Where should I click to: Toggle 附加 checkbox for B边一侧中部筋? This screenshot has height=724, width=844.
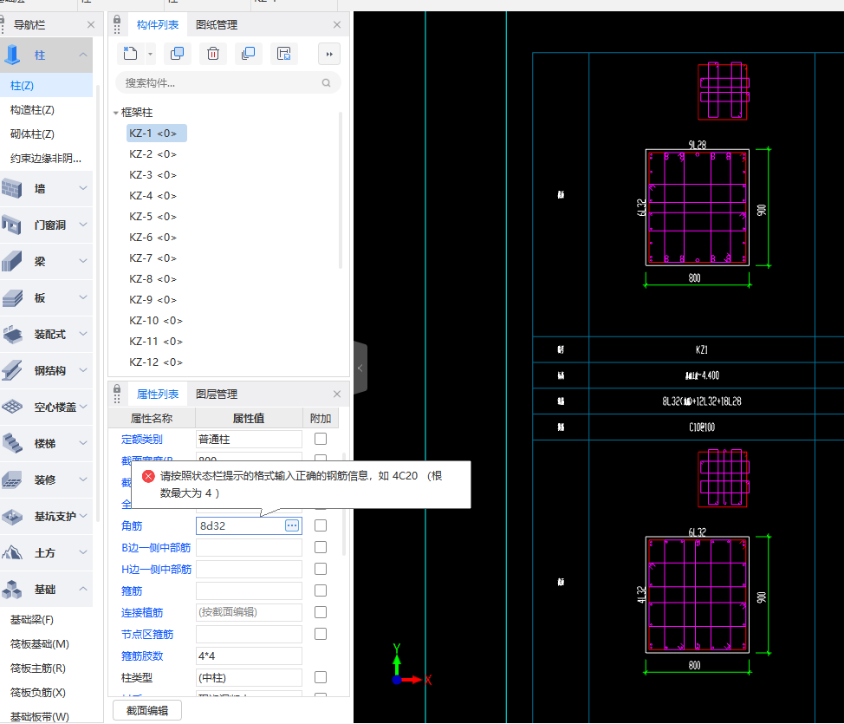click(321, 547)
